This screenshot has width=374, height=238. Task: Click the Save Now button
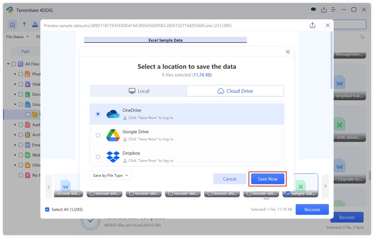click(x=268, y=179)
